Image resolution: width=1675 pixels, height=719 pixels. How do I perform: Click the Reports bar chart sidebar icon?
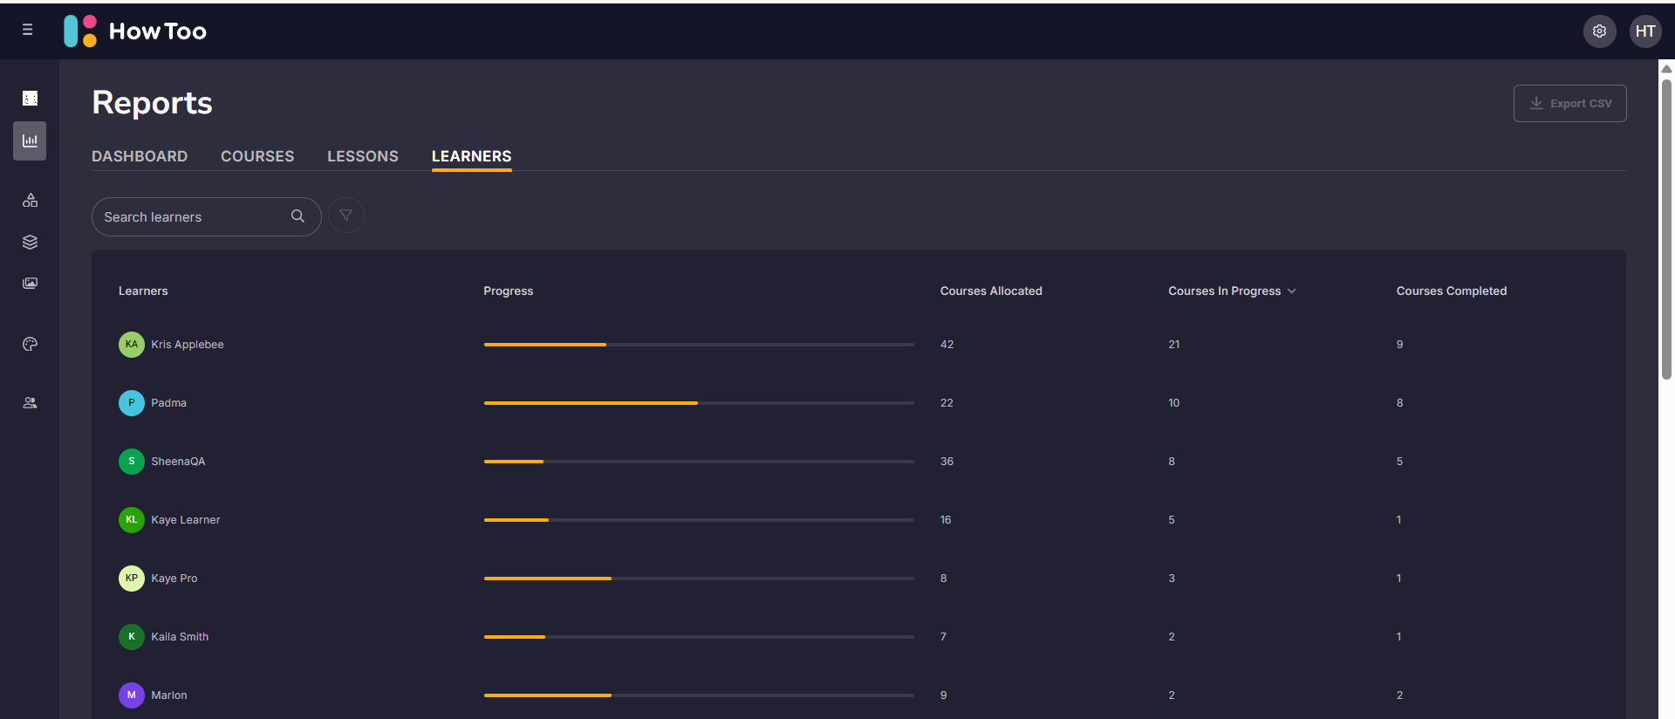tap(30, 141)
